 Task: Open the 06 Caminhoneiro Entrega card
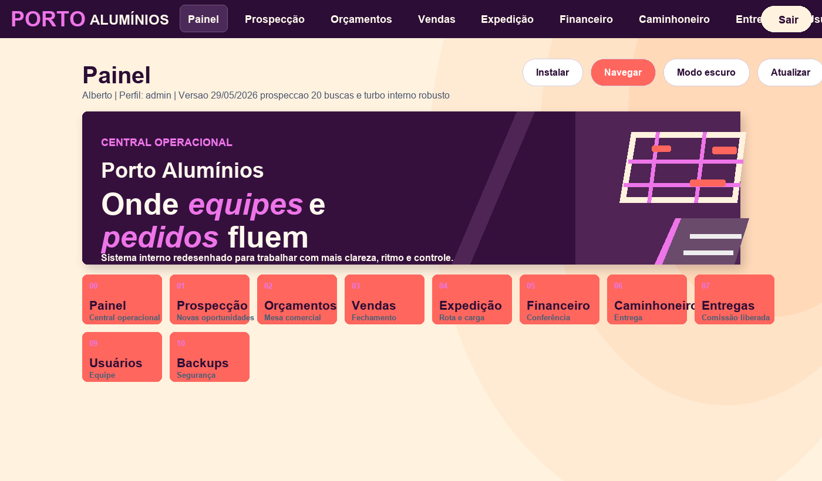pos(647,299)
